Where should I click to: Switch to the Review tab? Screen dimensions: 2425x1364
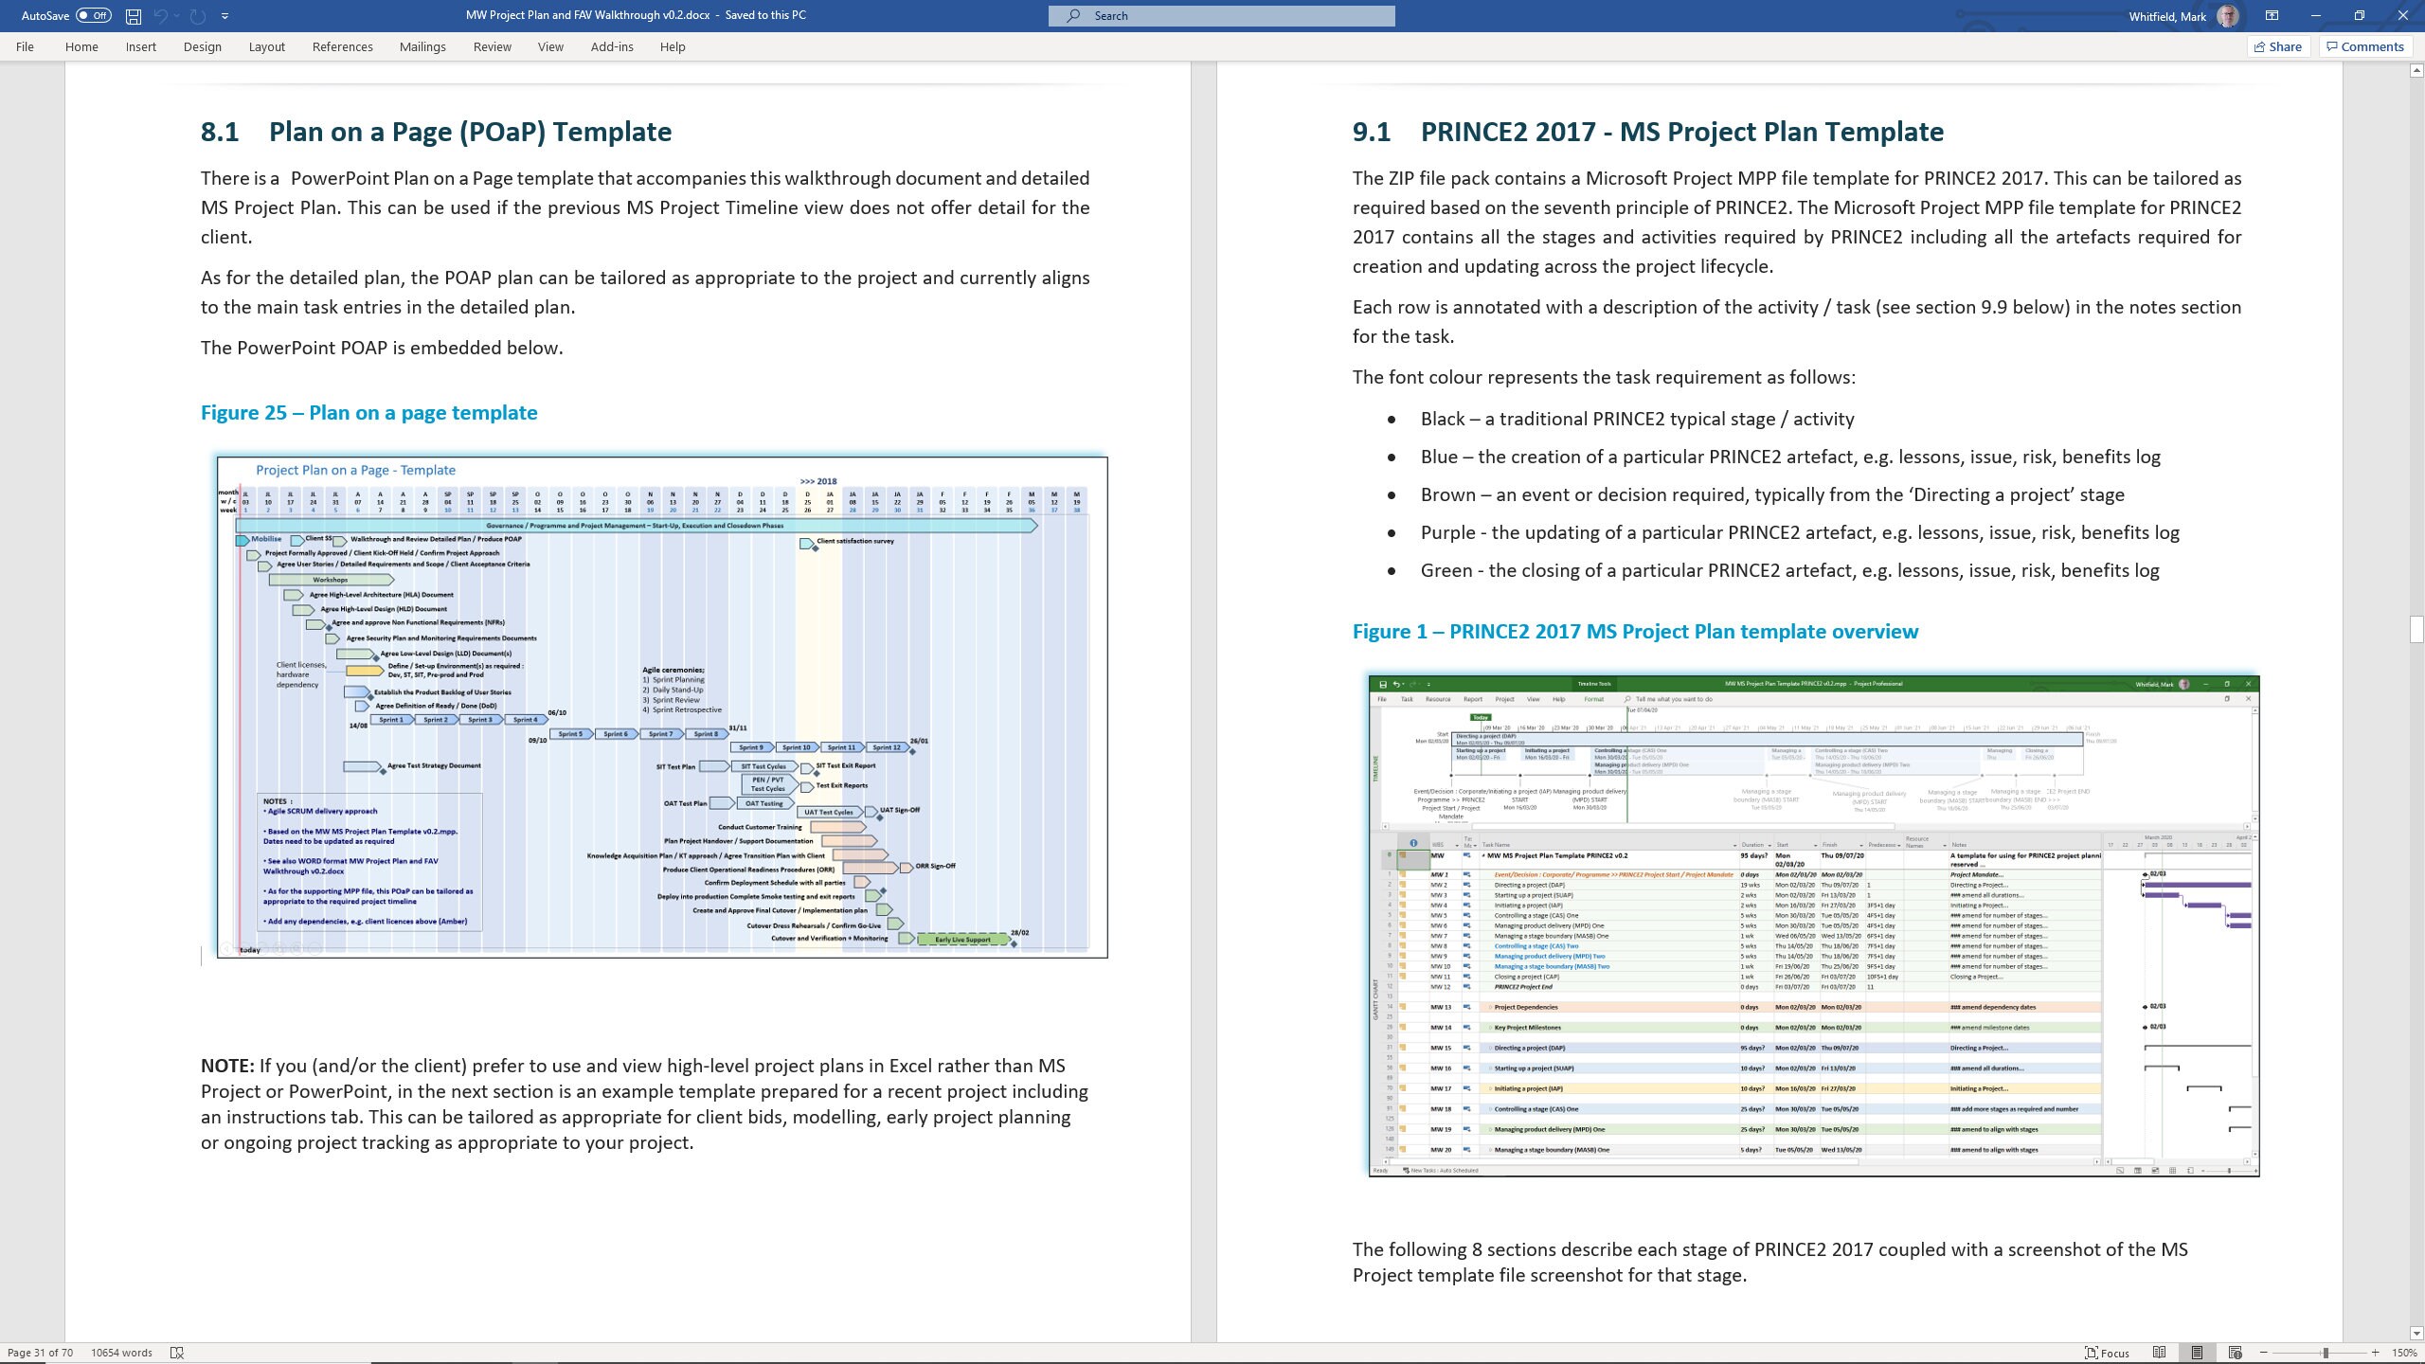click(x=493, y=46)
